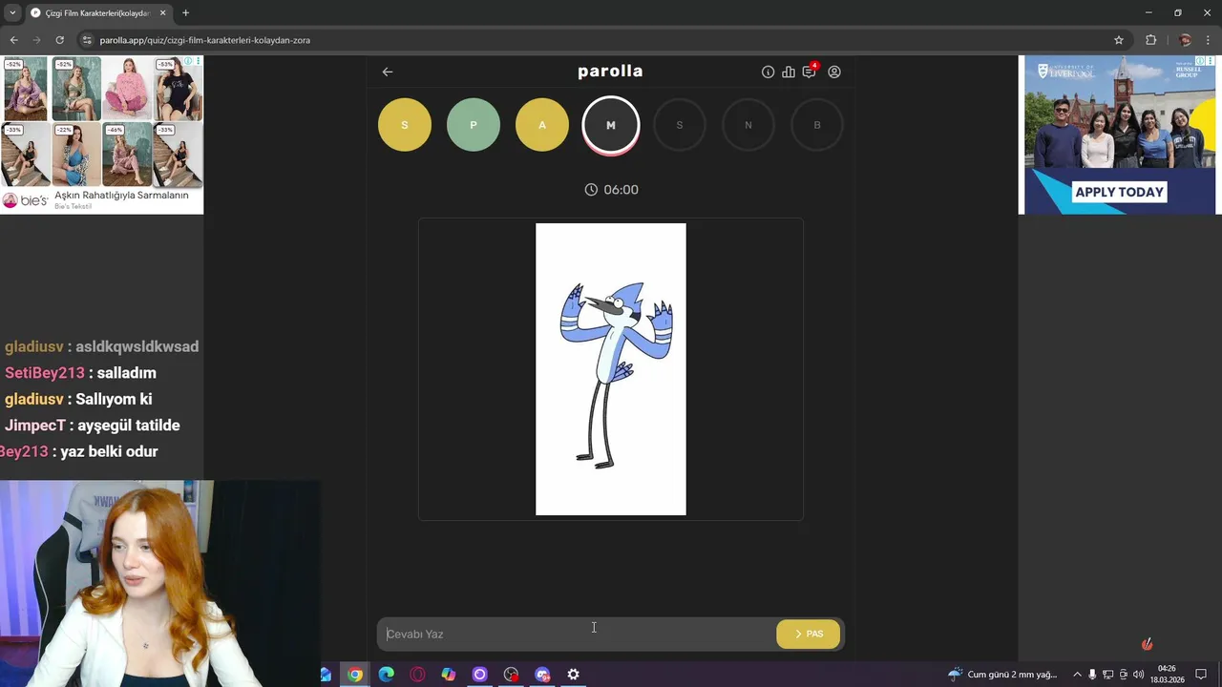Go back using parolla's left arrow

[388, 72]
